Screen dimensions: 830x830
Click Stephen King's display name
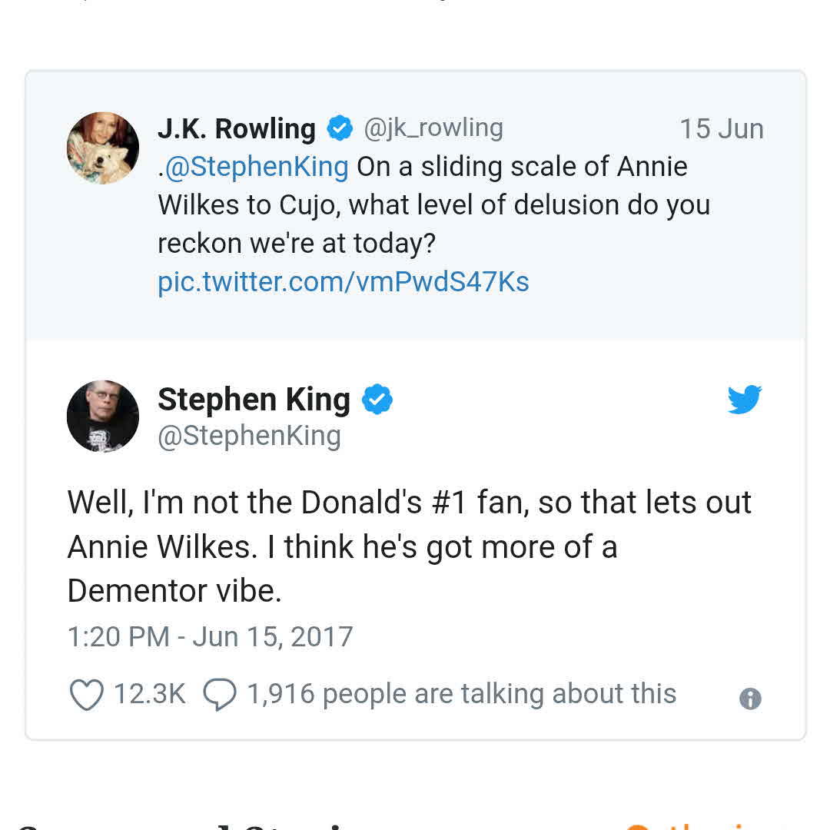(x=254, y=399)
